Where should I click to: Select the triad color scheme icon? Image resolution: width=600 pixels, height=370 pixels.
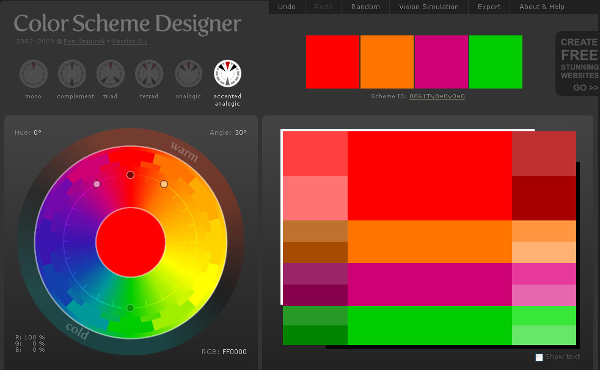(110, 73)
